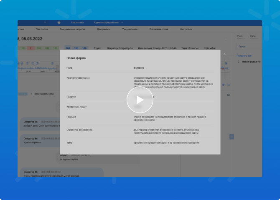The image size is (280, 200).
Task: Open the home icon in the top bar
Action: (59, 22)
